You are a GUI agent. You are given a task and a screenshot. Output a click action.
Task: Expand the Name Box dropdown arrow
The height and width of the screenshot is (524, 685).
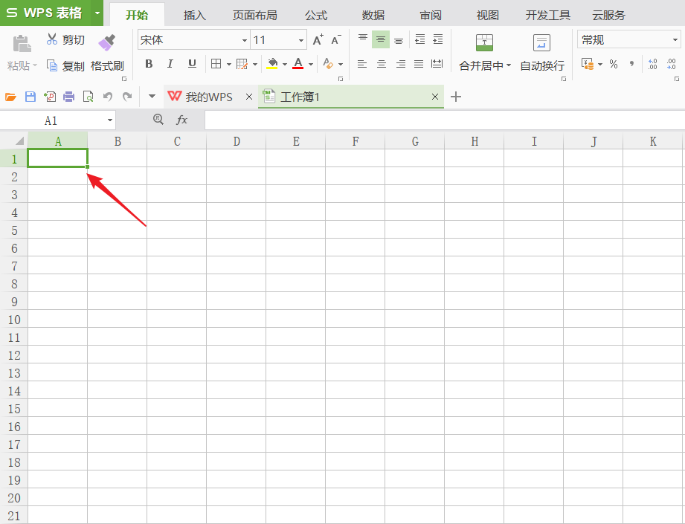[109, 120]
